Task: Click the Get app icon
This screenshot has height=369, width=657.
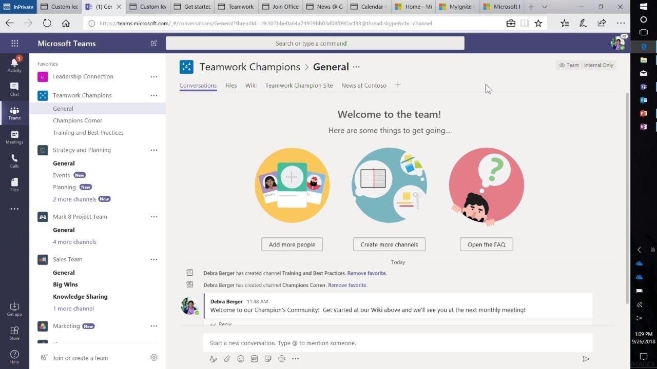Action: (14, 309)
